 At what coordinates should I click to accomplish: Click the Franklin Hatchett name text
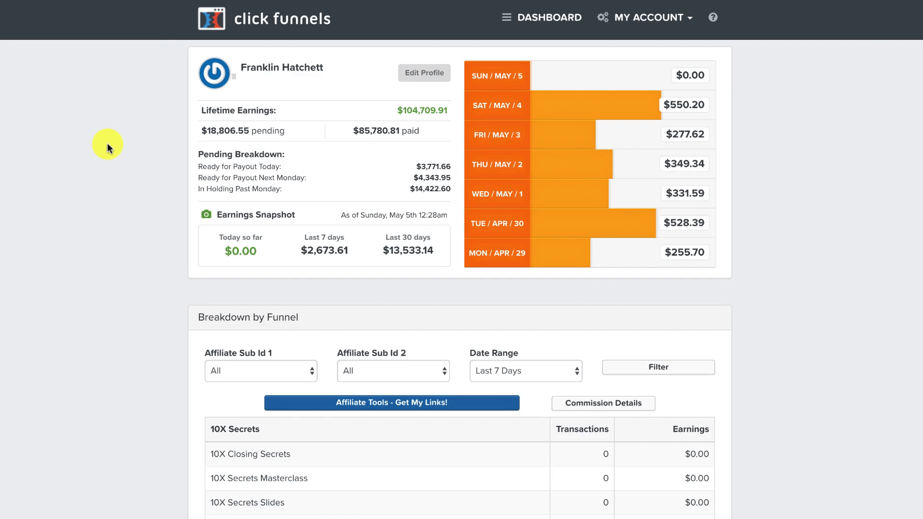click(282, 67)
